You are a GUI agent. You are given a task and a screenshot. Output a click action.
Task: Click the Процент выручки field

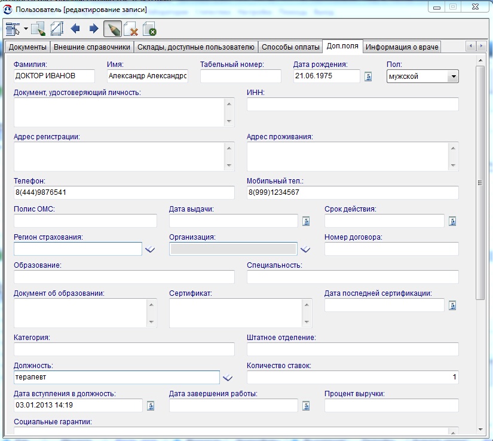coord(391,406)
